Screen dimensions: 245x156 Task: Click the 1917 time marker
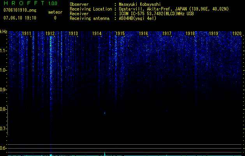167,33
